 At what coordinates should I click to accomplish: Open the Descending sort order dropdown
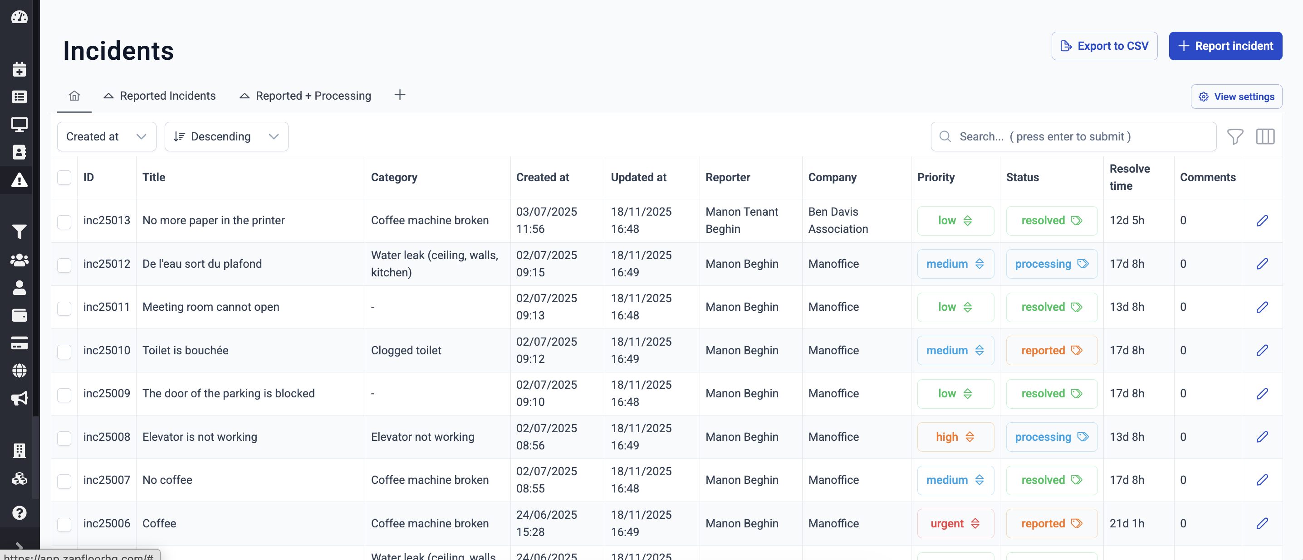point(226,137)
